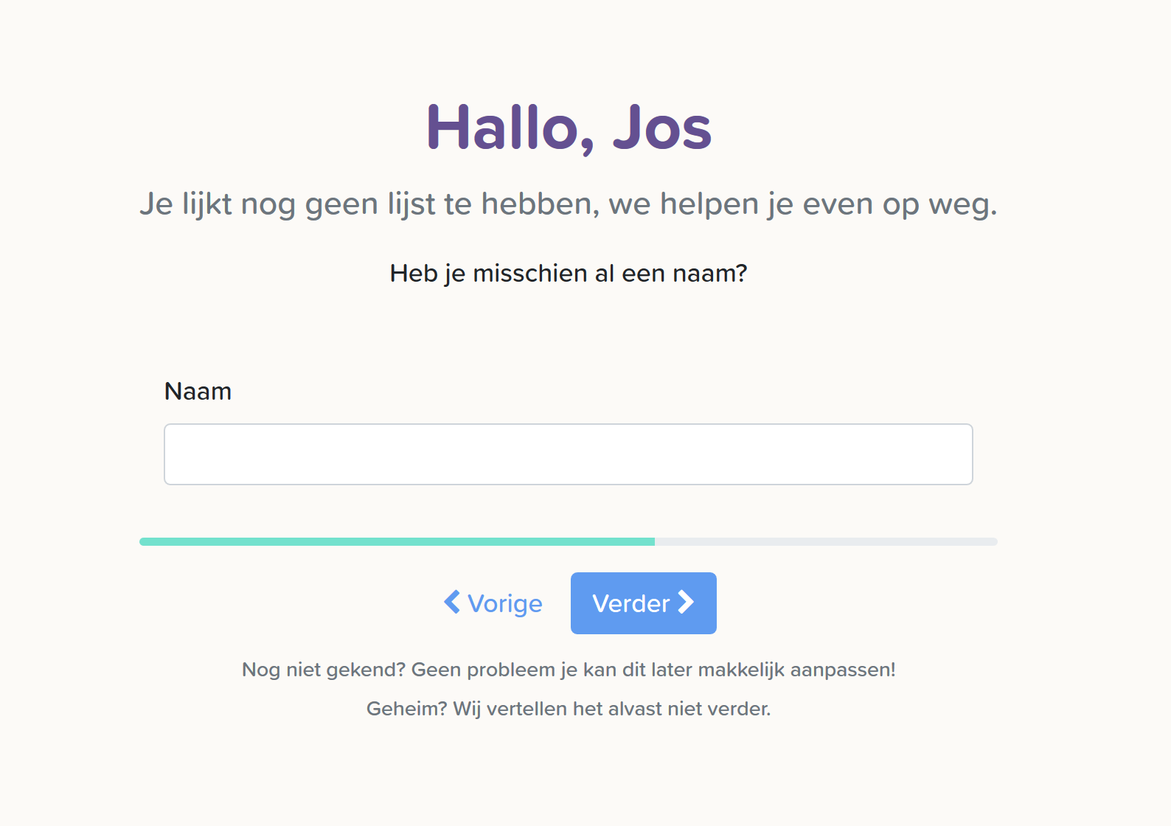The image size is (1171, 826).
Task: Click the word "Hallo" in the title
Action: tap(510, 128)
